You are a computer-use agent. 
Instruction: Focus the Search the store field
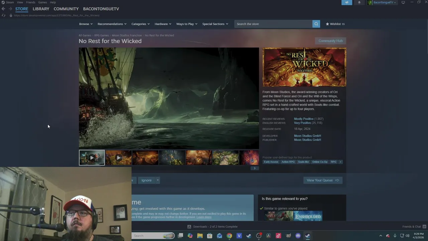[x=274, y=24]
